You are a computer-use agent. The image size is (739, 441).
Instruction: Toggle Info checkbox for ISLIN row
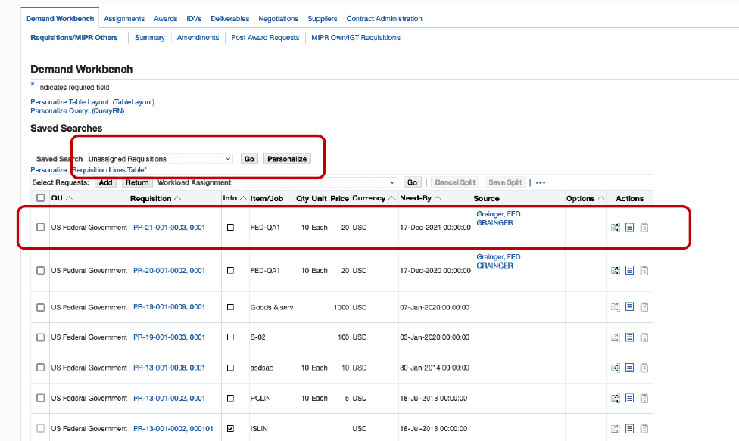pos(230,429)
